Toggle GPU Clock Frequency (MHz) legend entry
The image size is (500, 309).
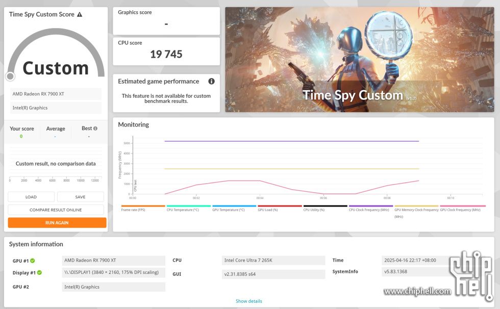click(x=463, y=208)
